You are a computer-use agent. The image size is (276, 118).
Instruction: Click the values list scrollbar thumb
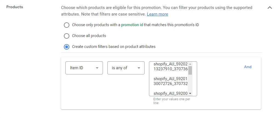[x=190, y=70]
